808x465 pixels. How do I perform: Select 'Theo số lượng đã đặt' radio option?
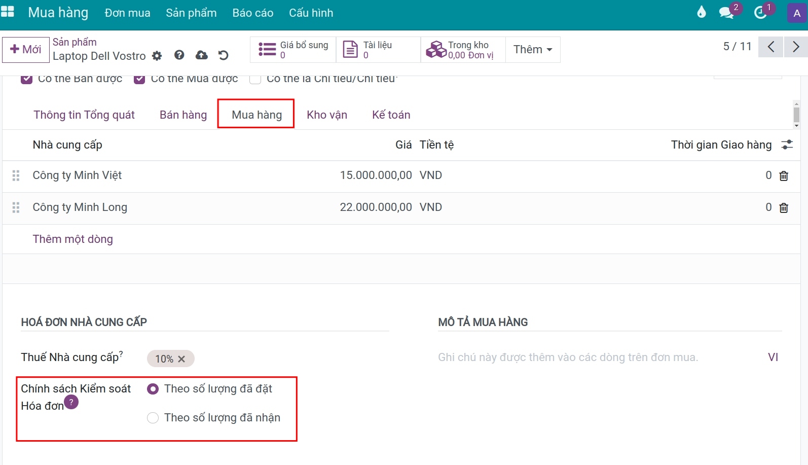(x=153, y=389)
